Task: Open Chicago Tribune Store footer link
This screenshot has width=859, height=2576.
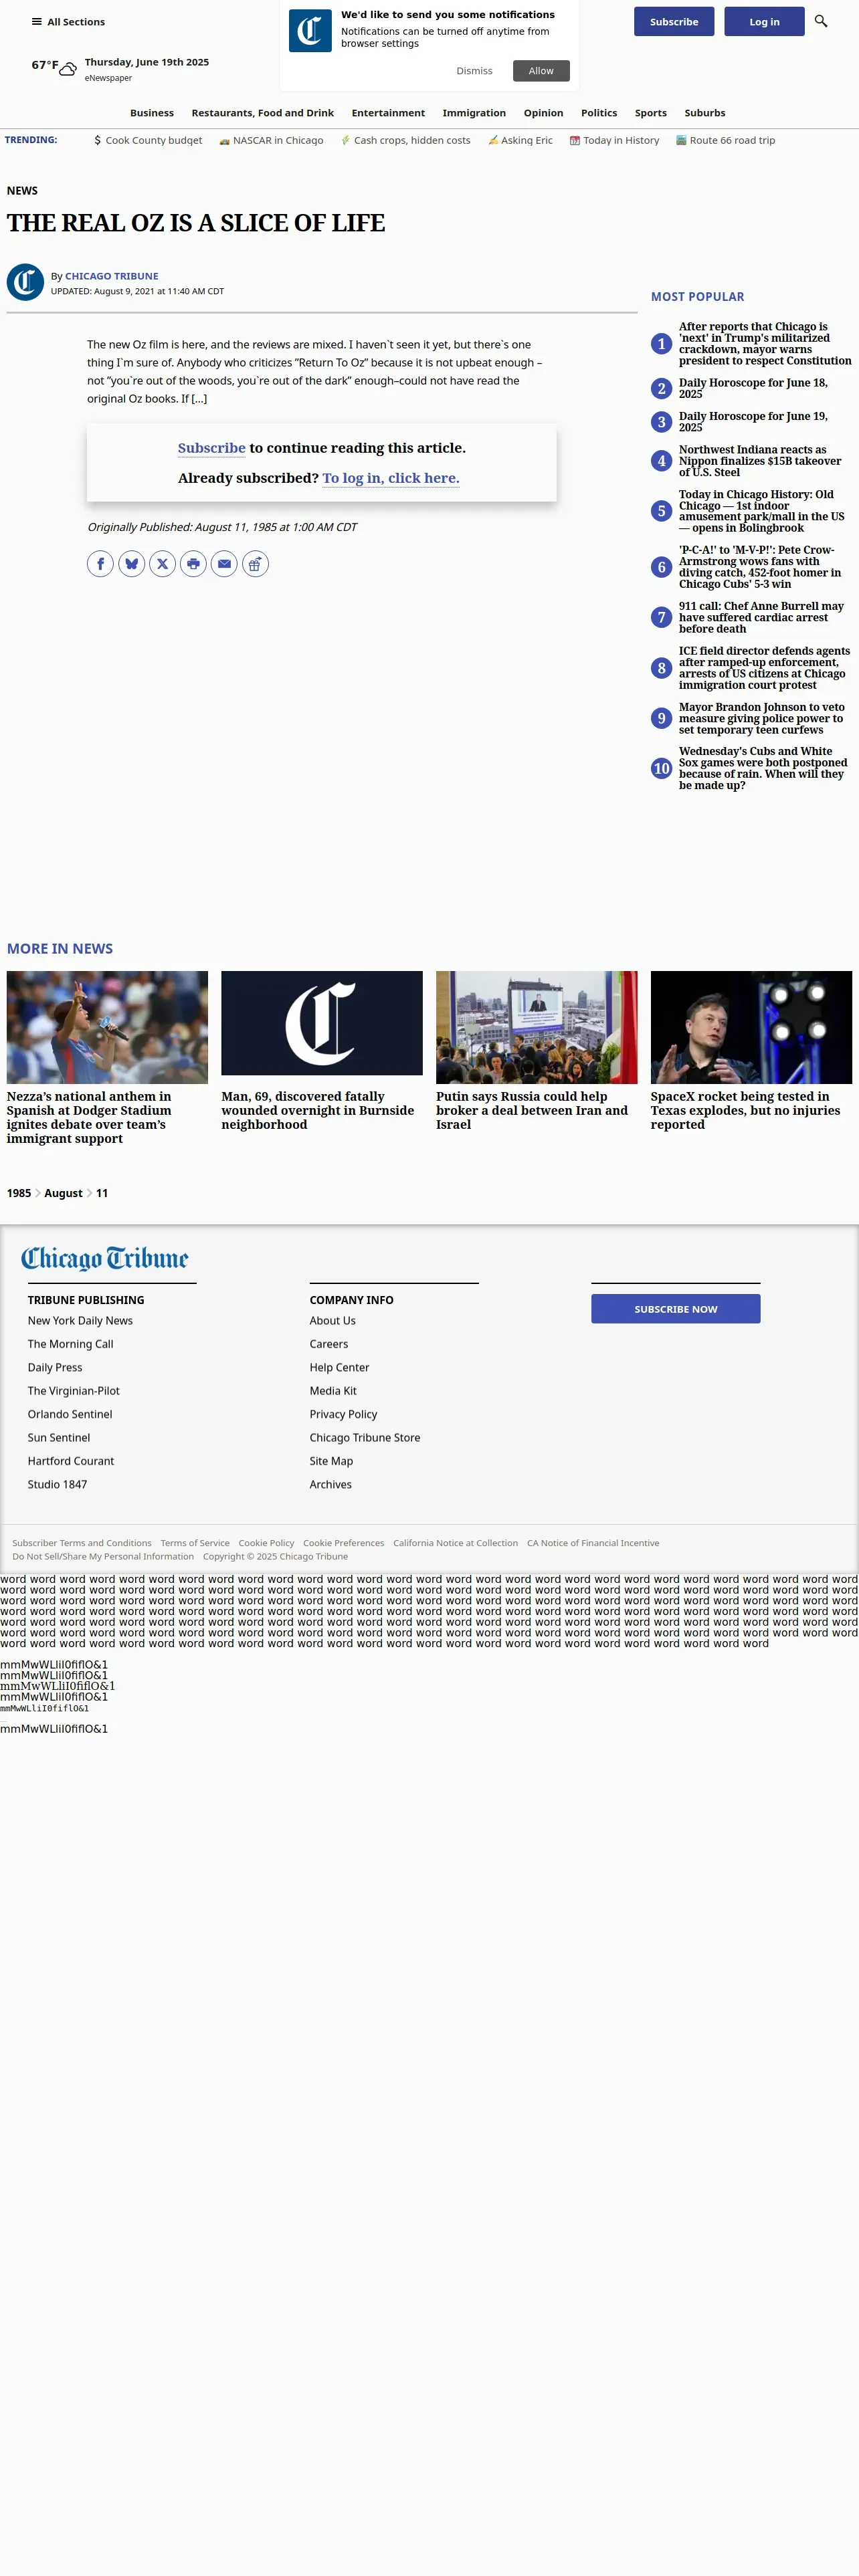Action: (365, 1438)
